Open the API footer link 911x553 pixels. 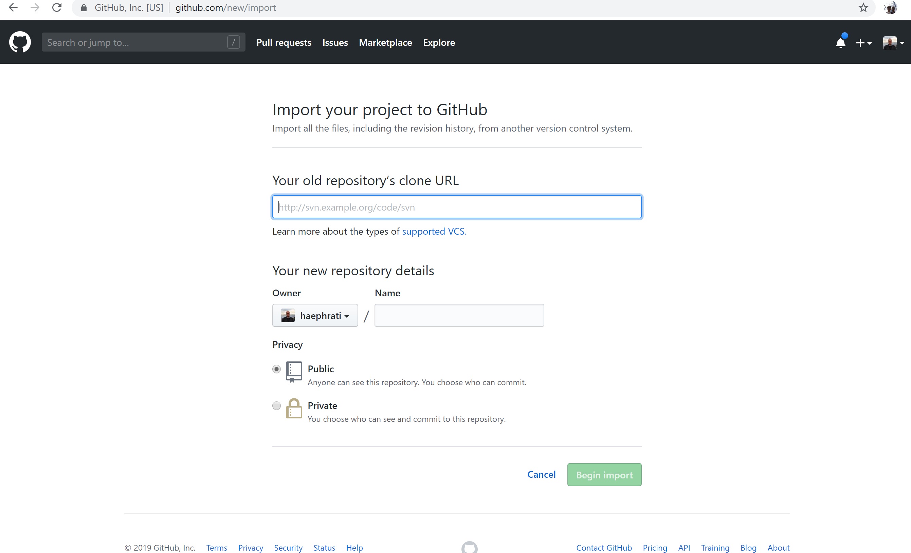[684, 548]
